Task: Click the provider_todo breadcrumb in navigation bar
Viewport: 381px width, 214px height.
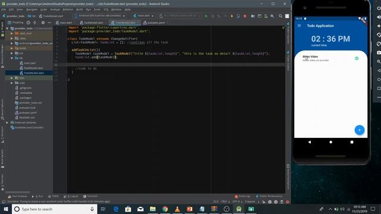Action: pyautogui.click(x=13, y=16)
